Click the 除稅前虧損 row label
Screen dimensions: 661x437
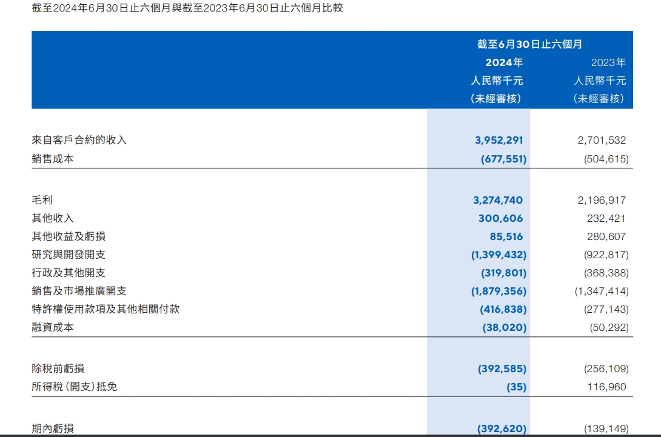[x=58, y=369]
